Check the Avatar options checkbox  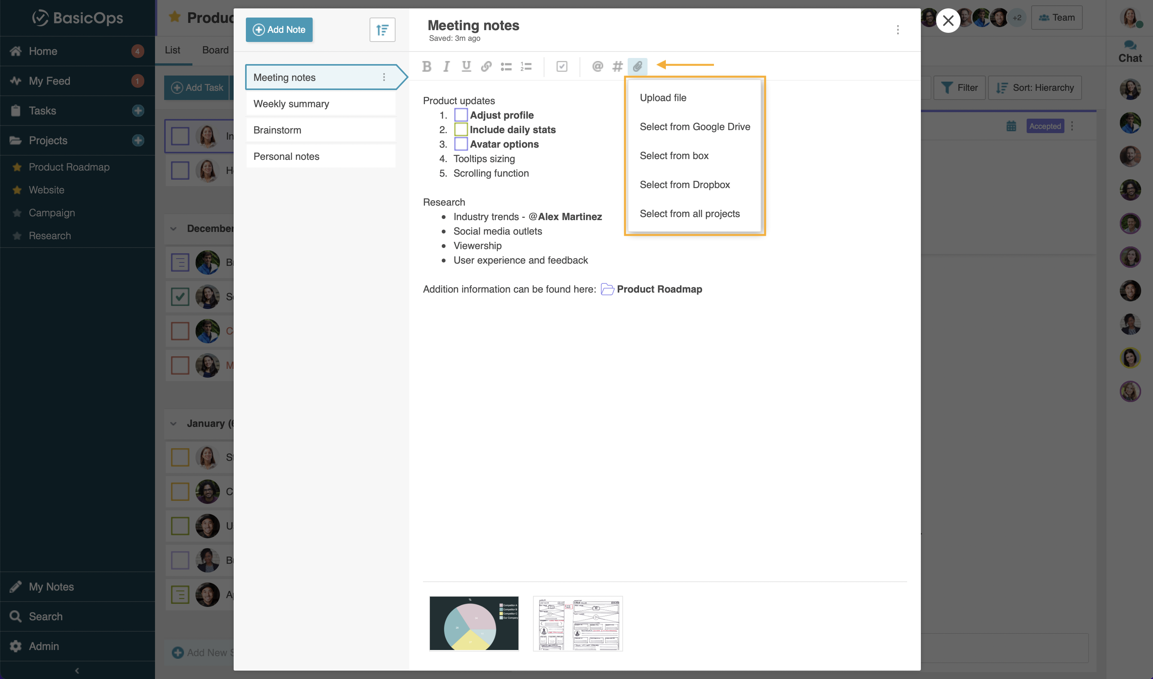461,144
